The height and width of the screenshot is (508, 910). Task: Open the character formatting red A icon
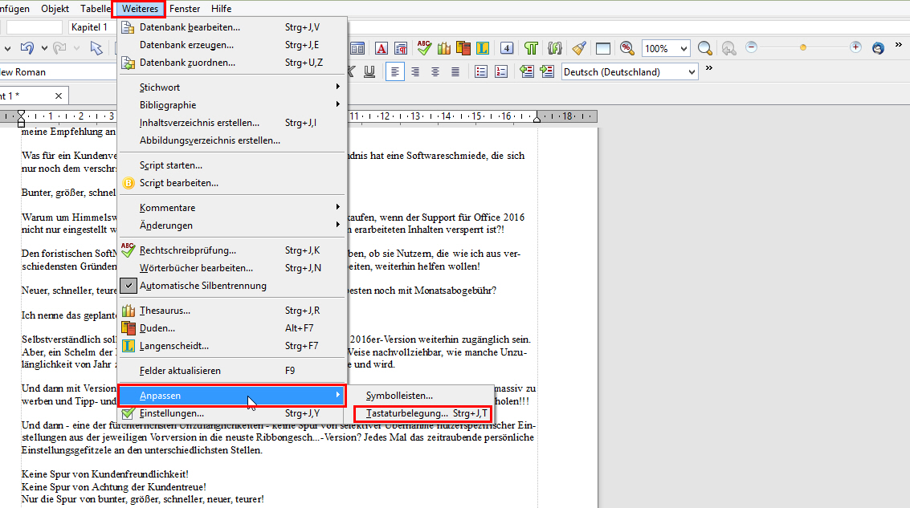pyautogui.click(x=382, y=48)
